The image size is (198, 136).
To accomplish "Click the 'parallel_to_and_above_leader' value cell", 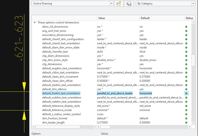I will pyautogui.click(x=115, y=93).
